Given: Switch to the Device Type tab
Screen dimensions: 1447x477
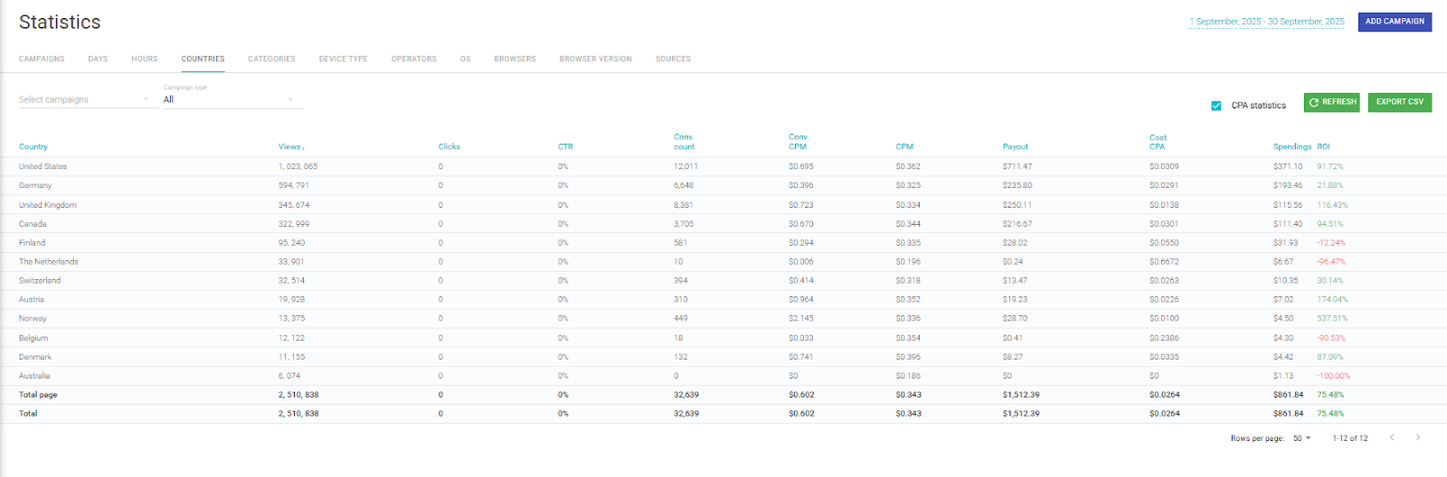Looking at the screenshot, I should tap(343, 59).
